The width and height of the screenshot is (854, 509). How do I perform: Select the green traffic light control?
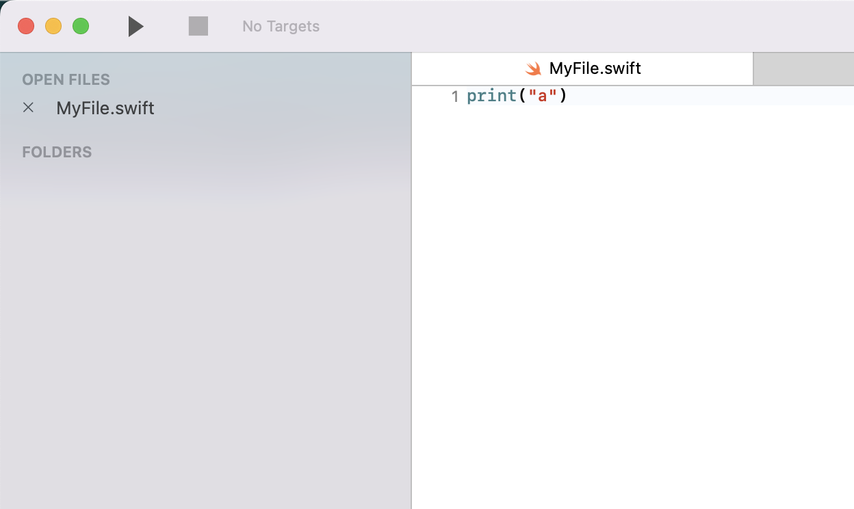81,26
